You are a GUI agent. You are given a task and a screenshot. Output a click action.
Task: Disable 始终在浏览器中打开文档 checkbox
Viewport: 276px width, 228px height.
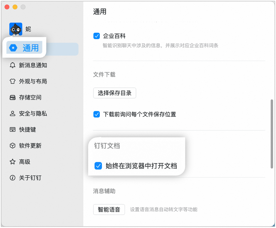(98, 166)
